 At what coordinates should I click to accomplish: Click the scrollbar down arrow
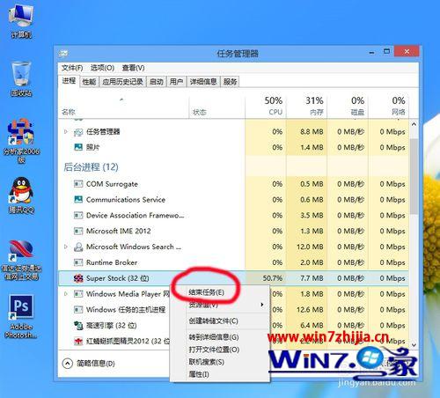pyautogui.click(x=414, y=345)
